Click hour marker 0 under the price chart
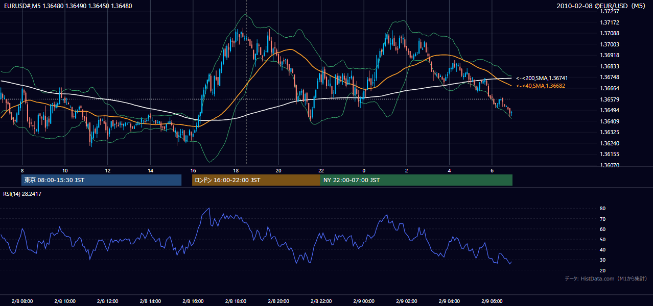The image size is (653, 306). (x=364, y=170)
